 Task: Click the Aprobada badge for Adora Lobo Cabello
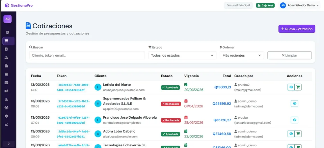pos(170,134)
